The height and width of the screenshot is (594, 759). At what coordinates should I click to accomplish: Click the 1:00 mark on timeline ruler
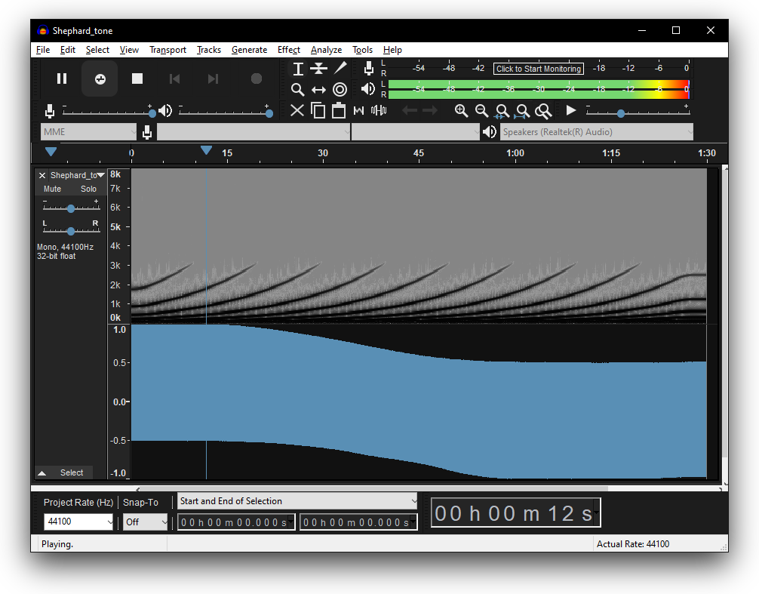tap(515, 153)
